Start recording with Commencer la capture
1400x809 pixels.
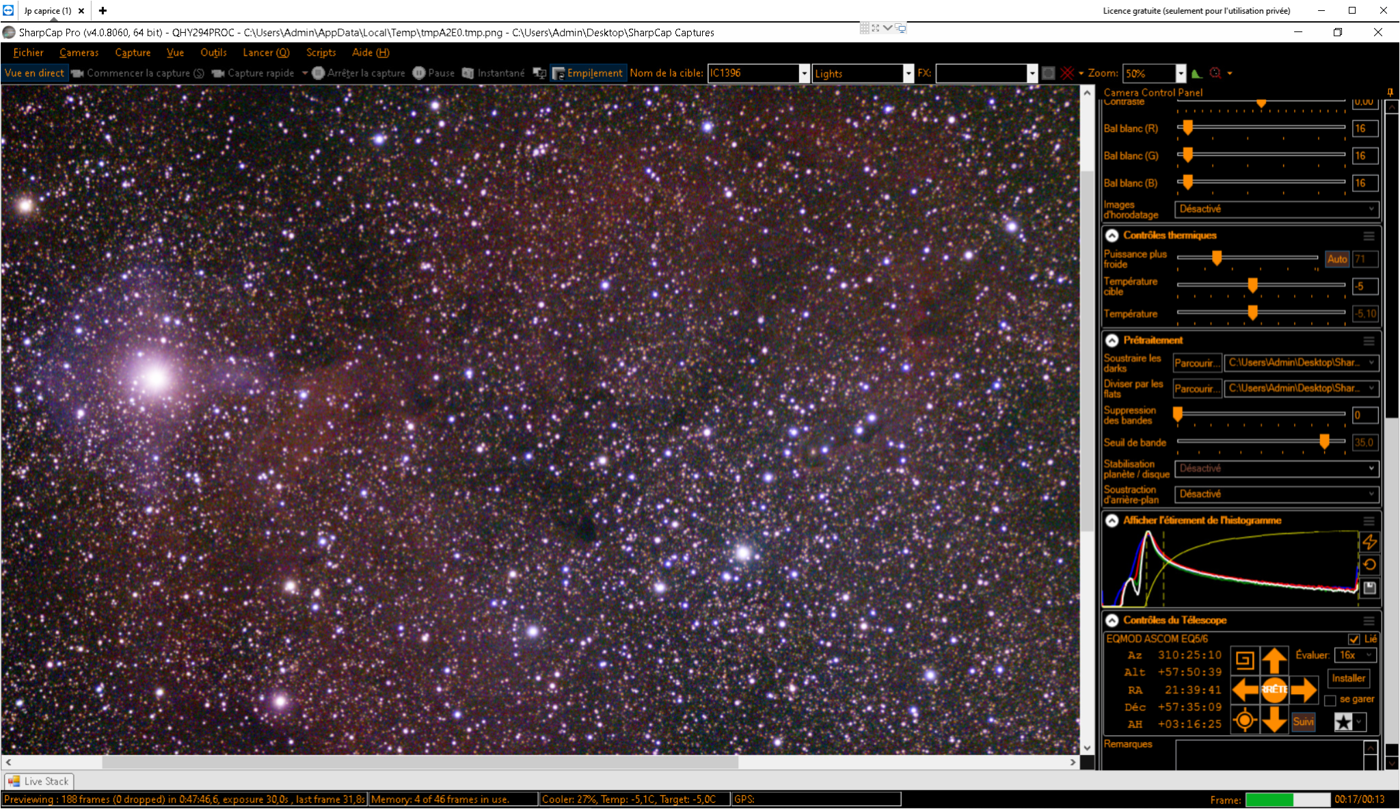137,73
